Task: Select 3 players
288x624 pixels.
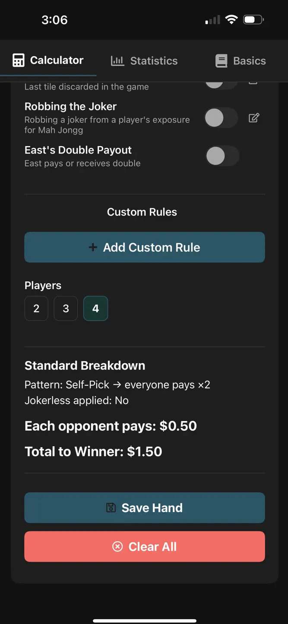Action: tap(66, 308)
